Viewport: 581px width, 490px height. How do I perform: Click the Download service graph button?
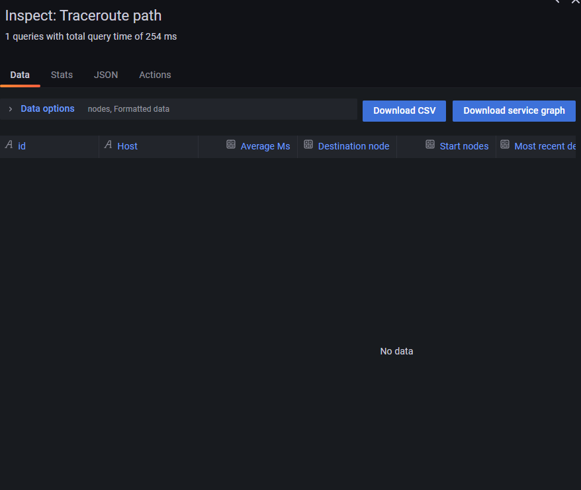click(514, 110)
